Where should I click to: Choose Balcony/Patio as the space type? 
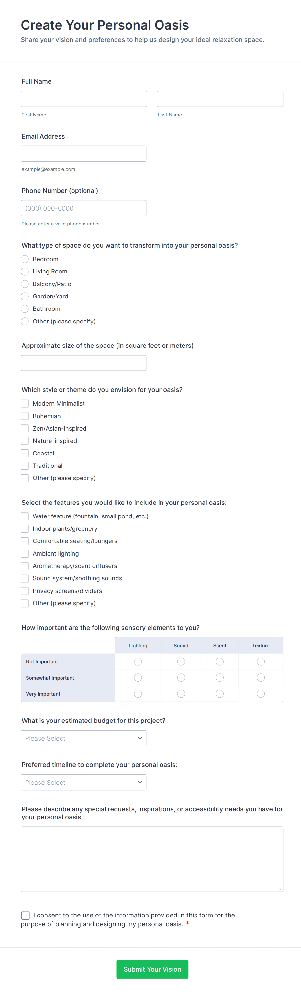(x=25, y=284)
